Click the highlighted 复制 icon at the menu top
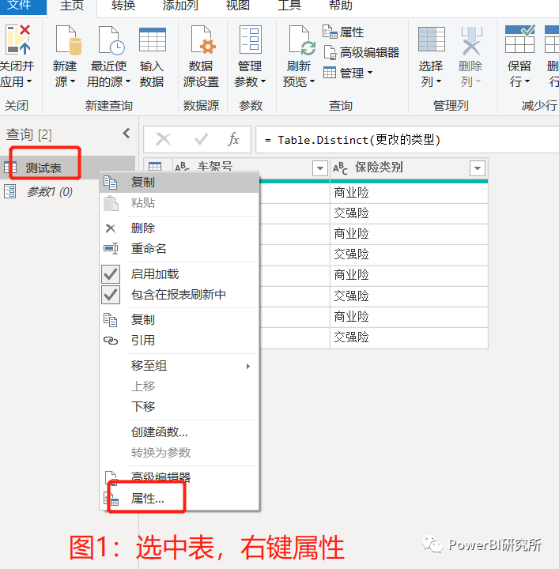 pos(111,182)
